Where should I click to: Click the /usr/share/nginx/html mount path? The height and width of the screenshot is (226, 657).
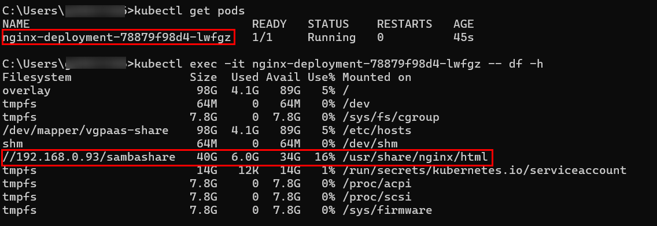pos(415,157)
